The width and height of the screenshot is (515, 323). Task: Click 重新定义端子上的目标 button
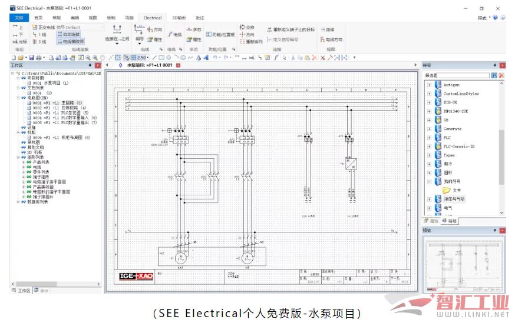291,29
